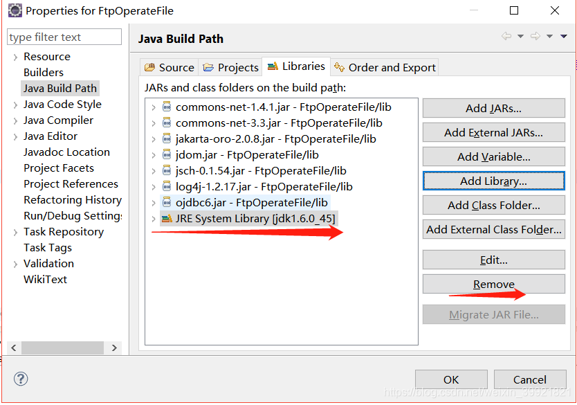Select Run/Debug Settings in the tree
The image size is (577, 405).
[x=73, y=216]
